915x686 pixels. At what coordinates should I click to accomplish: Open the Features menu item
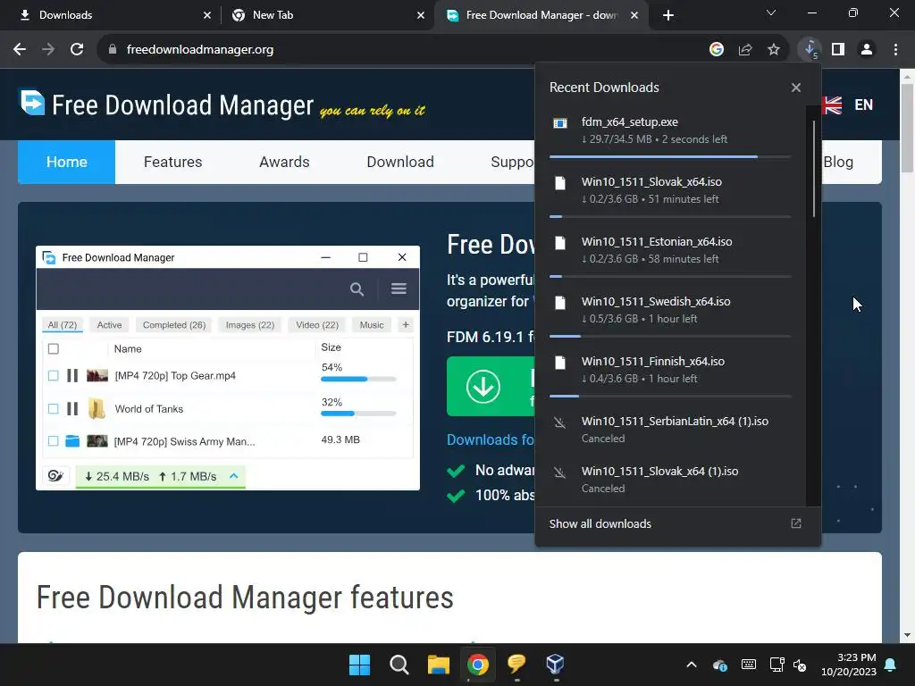(172, 162)
